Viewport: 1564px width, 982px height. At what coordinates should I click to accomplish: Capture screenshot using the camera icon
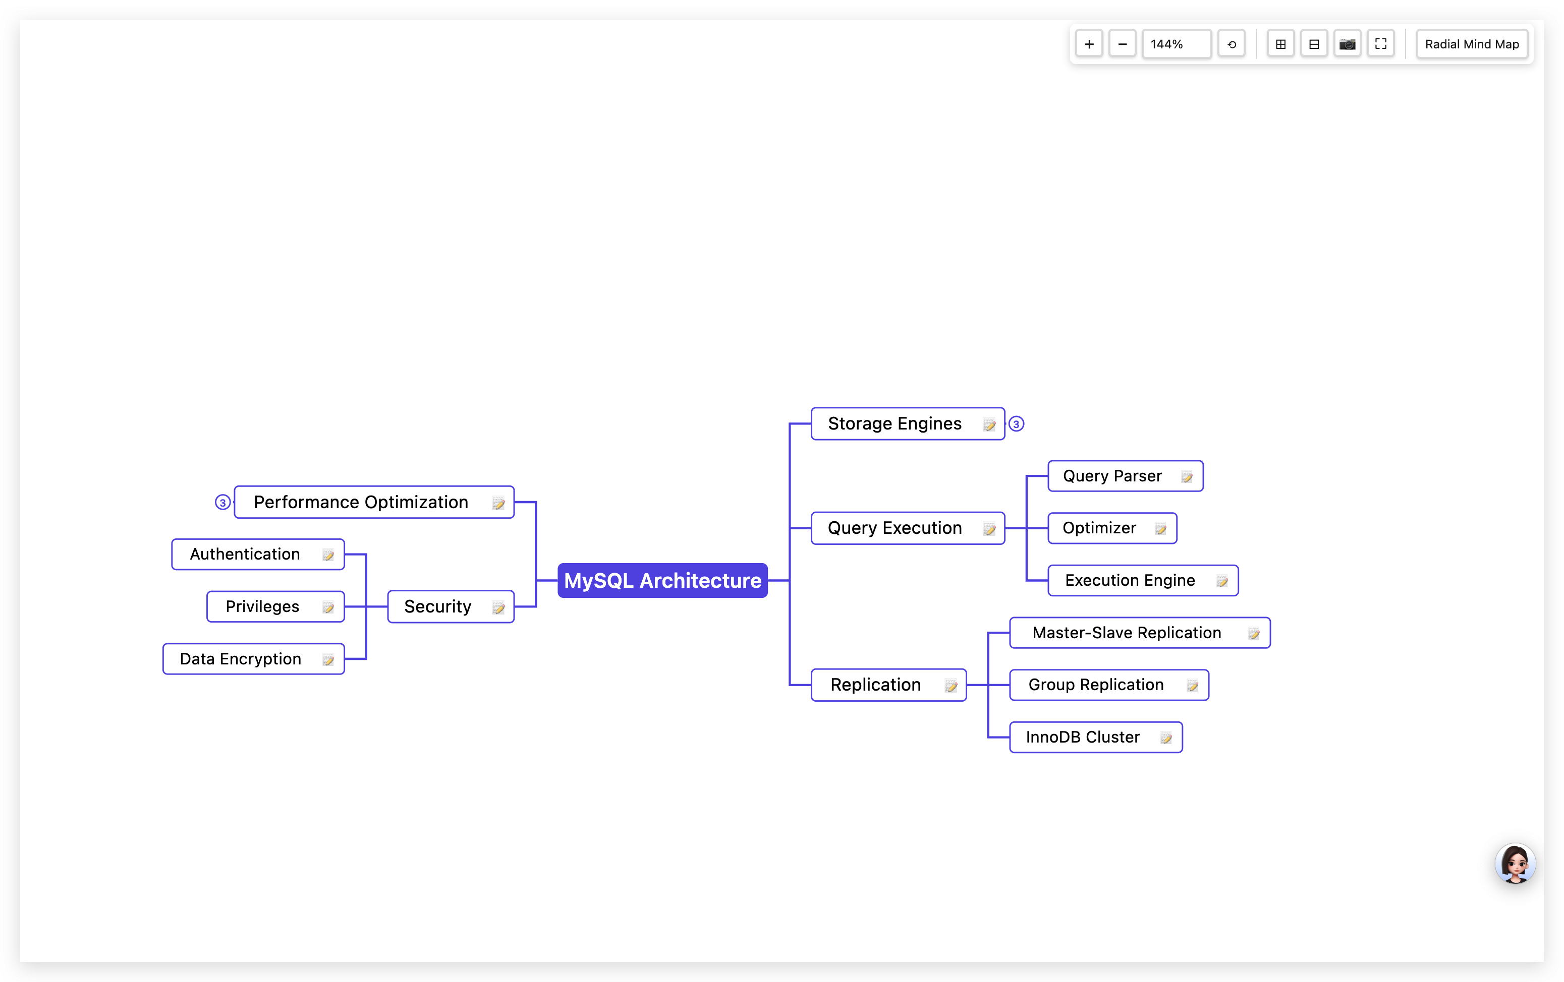click(1347, 43)
